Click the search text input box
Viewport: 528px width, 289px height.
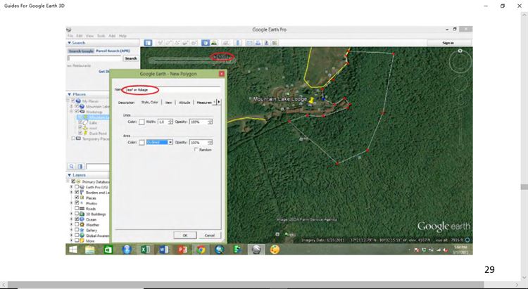pos(94,58)
